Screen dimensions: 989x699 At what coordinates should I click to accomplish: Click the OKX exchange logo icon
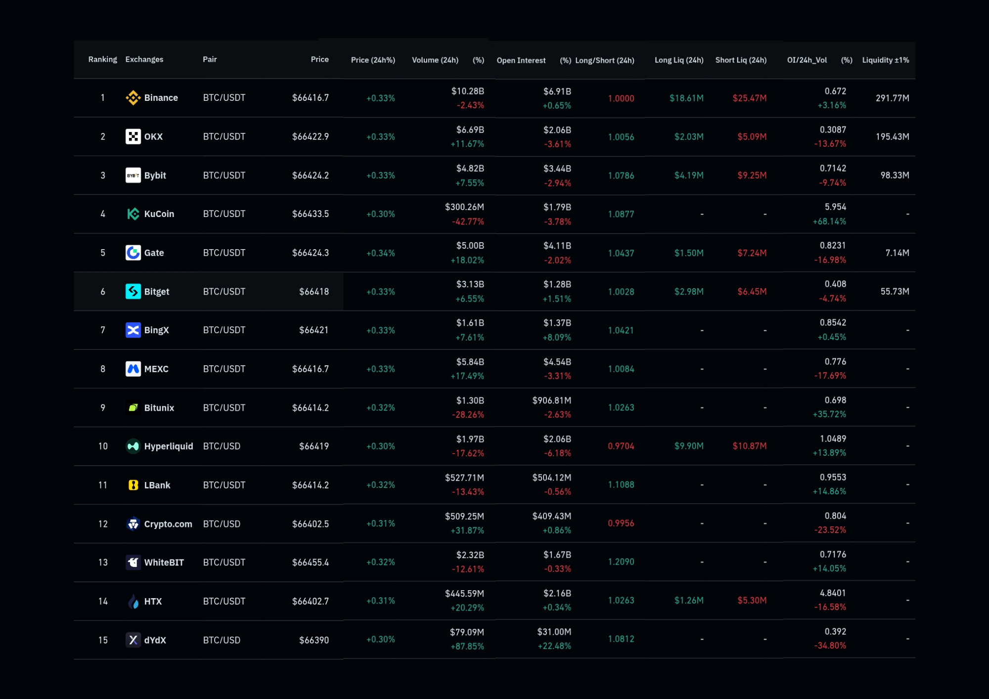133,136
